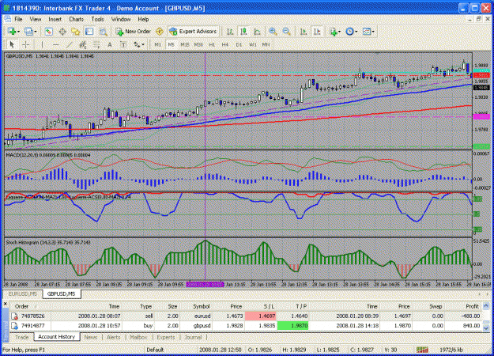Click order icon in row 74878526
494x356 pixels.
point(14,316)
